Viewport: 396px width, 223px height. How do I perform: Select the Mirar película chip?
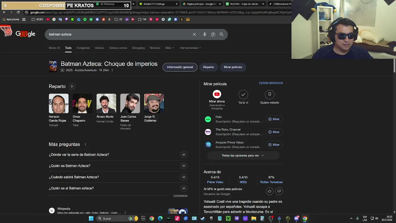(233, 67)
